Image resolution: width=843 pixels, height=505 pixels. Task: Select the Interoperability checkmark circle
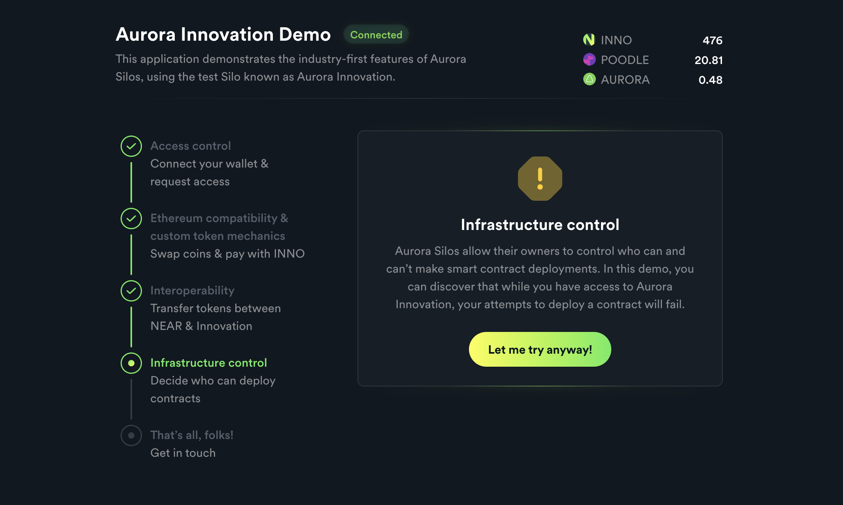click(131, 291)
